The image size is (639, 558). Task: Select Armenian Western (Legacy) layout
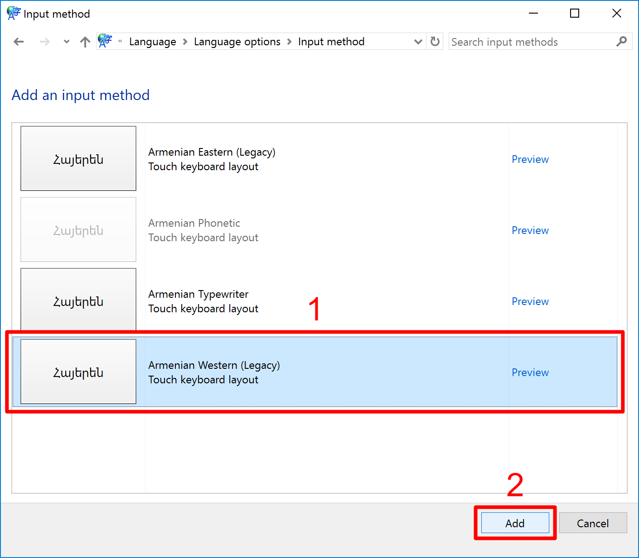(x=214, y=372)
